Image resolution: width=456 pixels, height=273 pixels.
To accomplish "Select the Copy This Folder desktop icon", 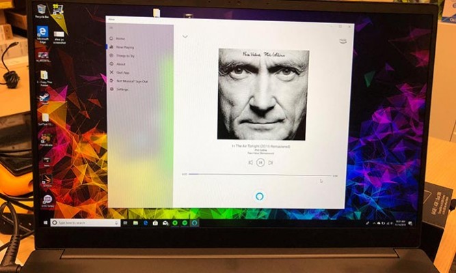I will click(44, 78).
